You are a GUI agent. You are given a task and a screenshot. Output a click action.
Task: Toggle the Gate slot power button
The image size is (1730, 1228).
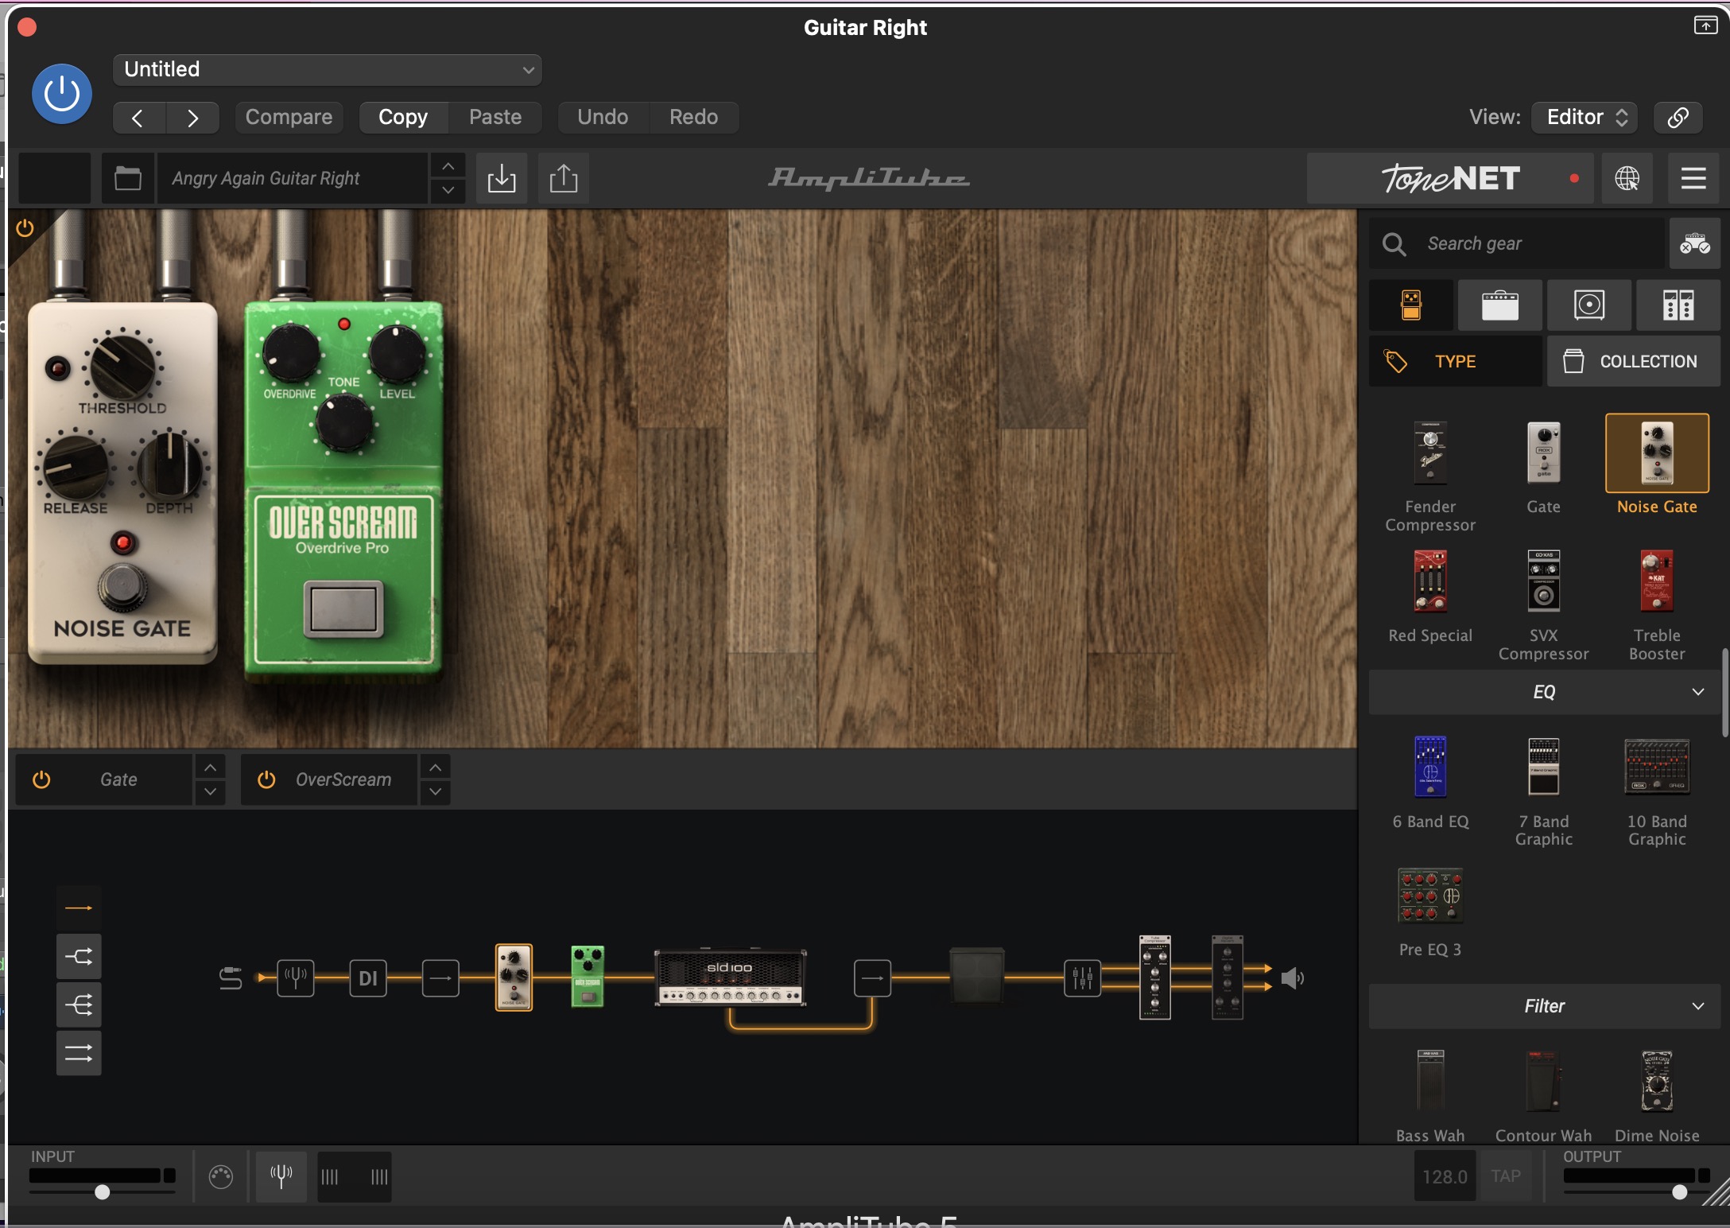coord(41,779)
